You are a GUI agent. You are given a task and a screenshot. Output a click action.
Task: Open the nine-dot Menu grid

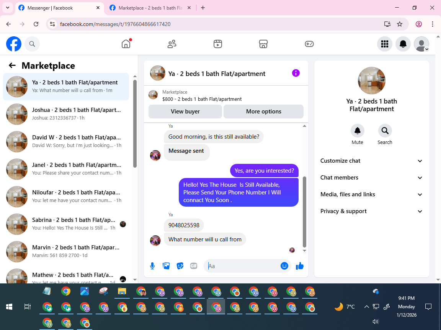[x=384, y=44]
